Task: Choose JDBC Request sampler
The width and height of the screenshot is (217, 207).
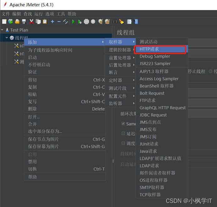Action: click(x=161, y=115)
